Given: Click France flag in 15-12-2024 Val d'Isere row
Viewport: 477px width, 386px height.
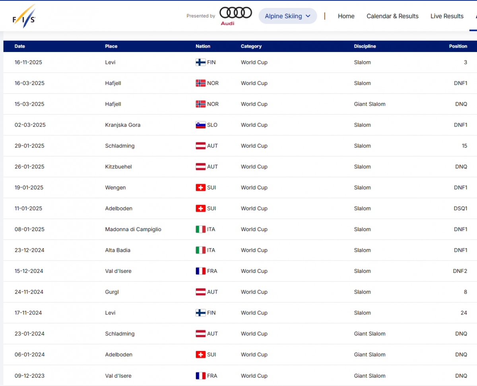Looking at the screenshot, I should click(201, 271).
